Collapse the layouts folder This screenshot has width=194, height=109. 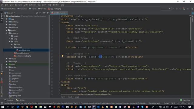pyautogui.click(x=12, y=47)
